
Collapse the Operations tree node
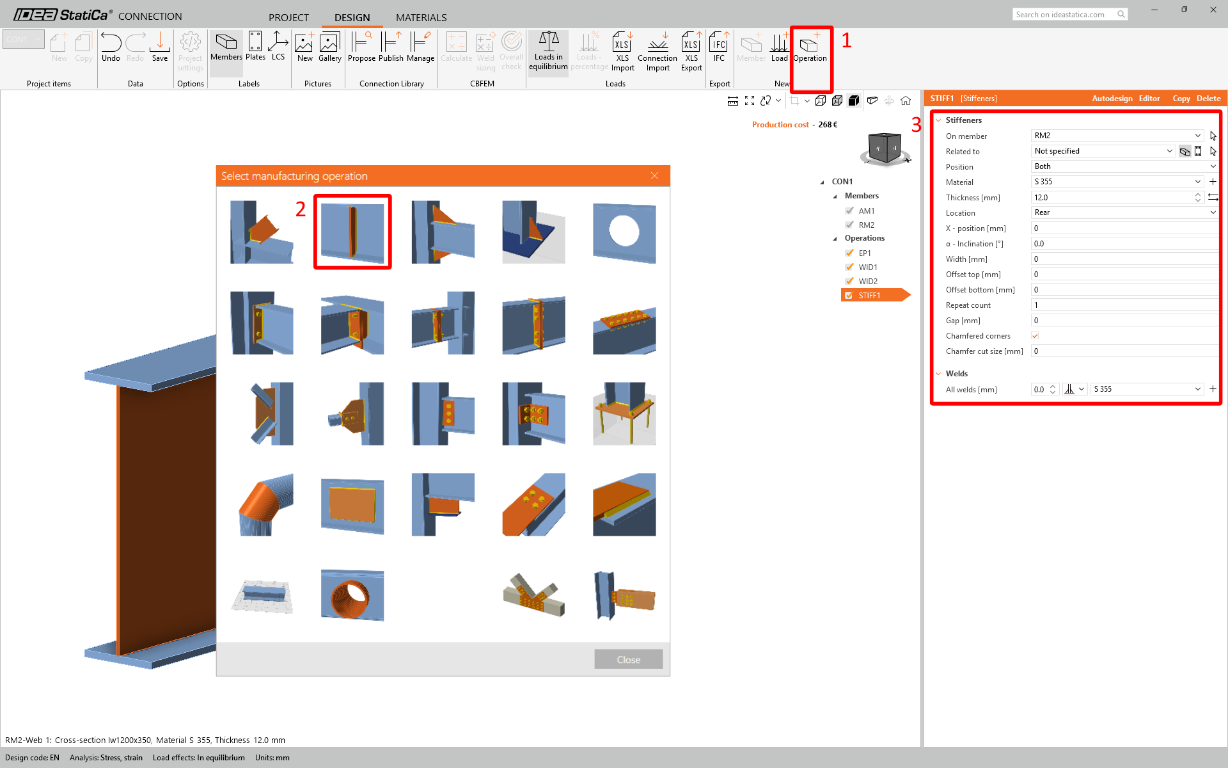point(835,239)
